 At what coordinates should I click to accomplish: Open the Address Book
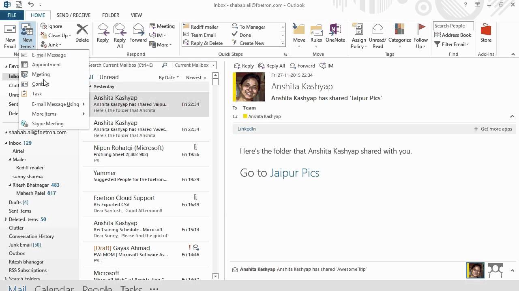tap(453, 35)
